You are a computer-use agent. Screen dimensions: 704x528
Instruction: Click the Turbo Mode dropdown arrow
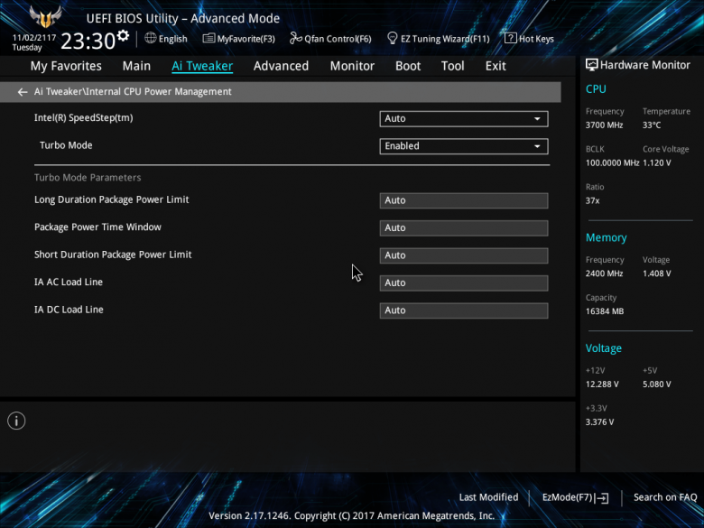[x=537, y=146]
